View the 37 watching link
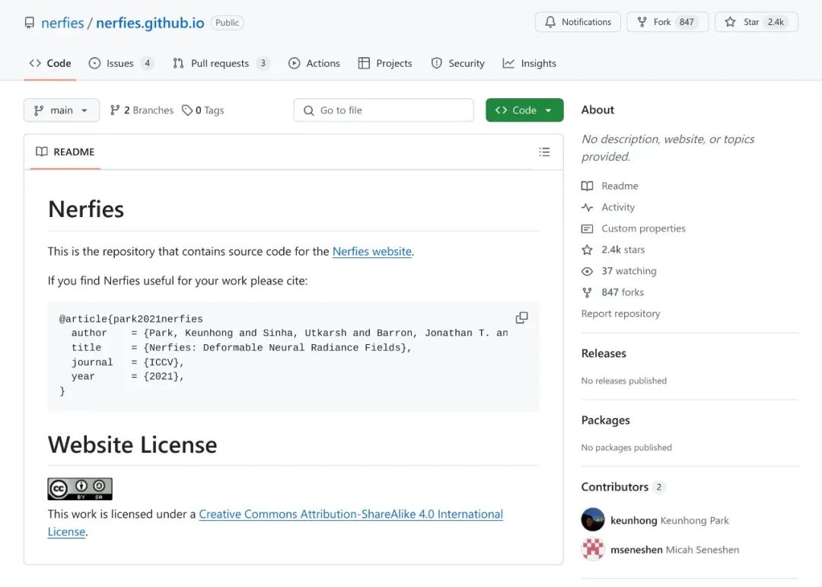Screen dimensions: 822x587 619,271
